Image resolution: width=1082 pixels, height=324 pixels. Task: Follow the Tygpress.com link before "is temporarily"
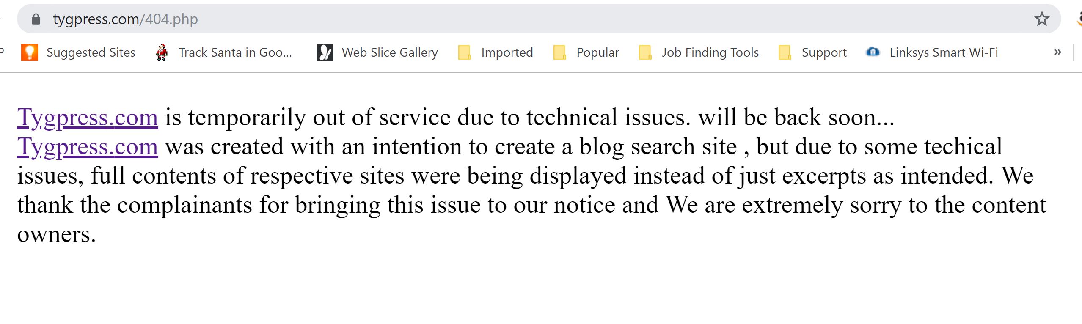click(x=87, y=118)
